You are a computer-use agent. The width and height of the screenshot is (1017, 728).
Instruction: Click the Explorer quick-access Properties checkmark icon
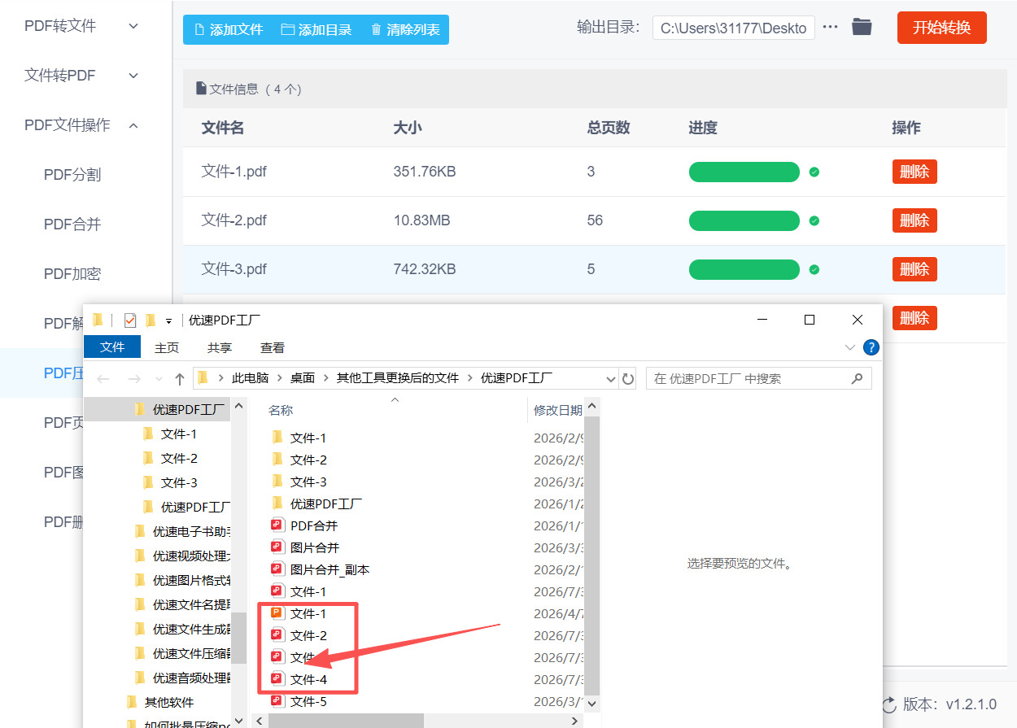(130, 320)
